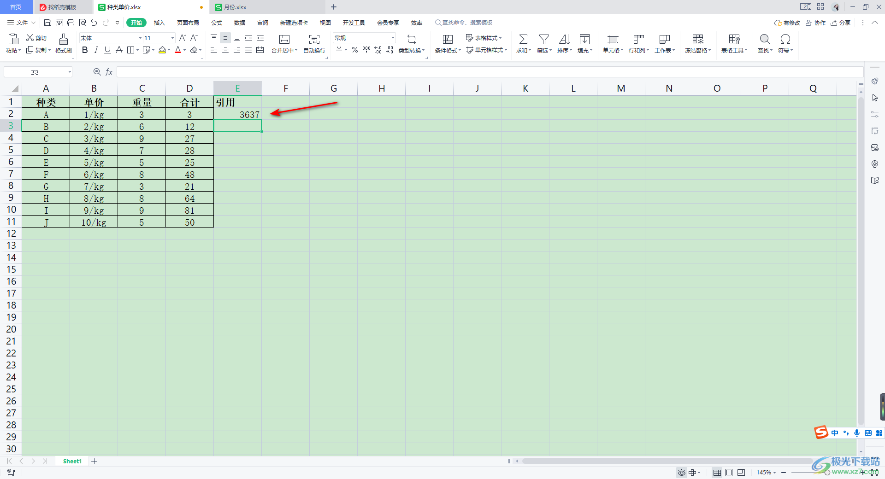Click the Print icon

(71, 23)
